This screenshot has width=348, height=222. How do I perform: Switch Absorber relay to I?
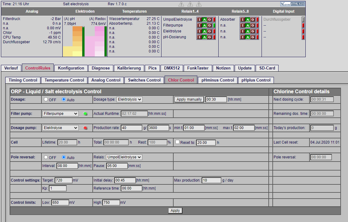[243, 19]
